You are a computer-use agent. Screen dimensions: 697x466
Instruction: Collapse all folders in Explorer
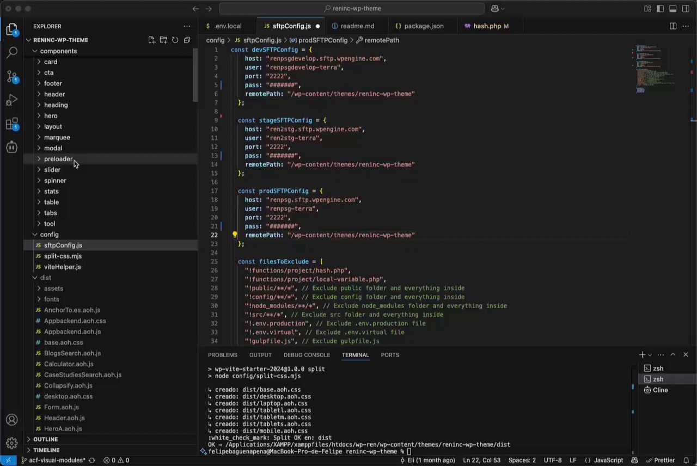click(x=187, y=40)
